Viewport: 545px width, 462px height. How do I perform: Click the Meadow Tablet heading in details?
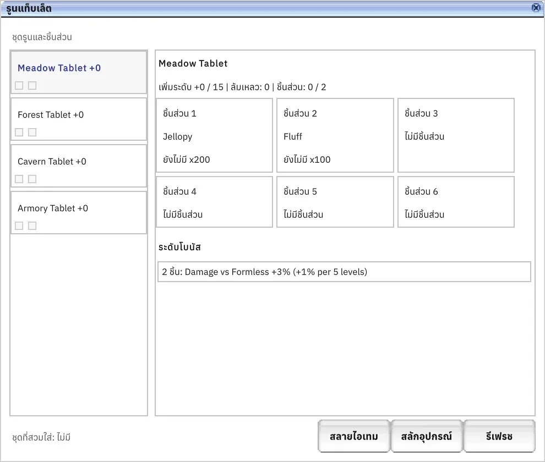click(x=193, y=64)
